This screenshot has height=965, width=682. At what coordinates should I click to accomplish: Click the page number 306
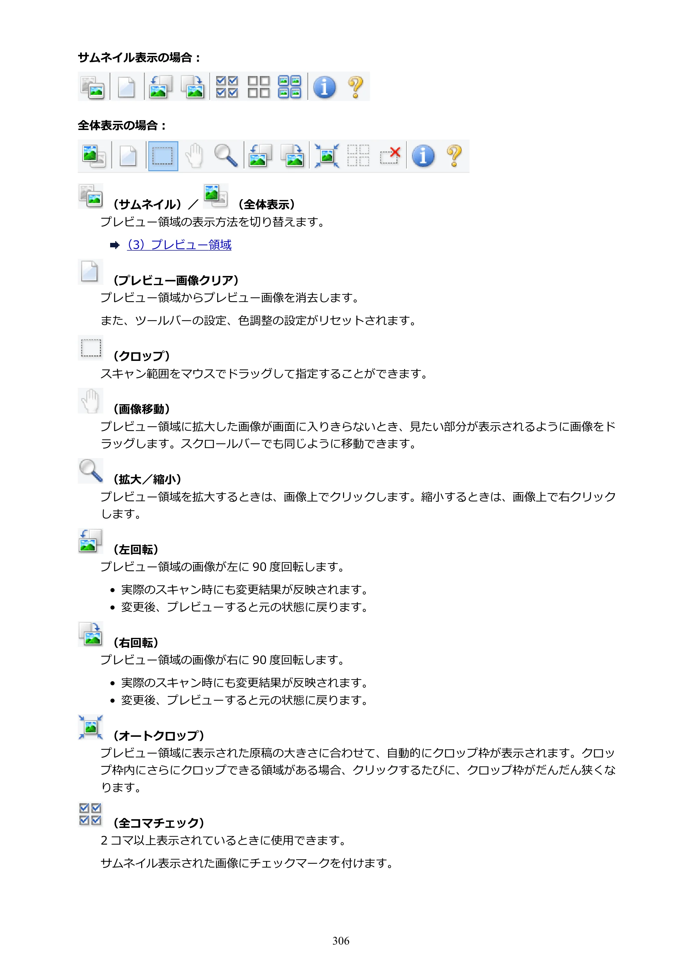[341, 941]
